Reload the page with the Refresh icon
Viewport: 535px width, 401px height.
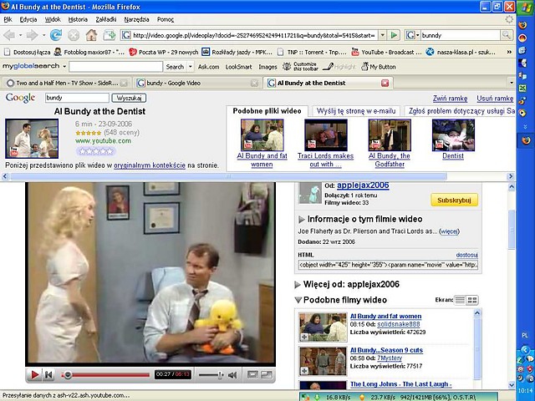click(x=56, y=35)
